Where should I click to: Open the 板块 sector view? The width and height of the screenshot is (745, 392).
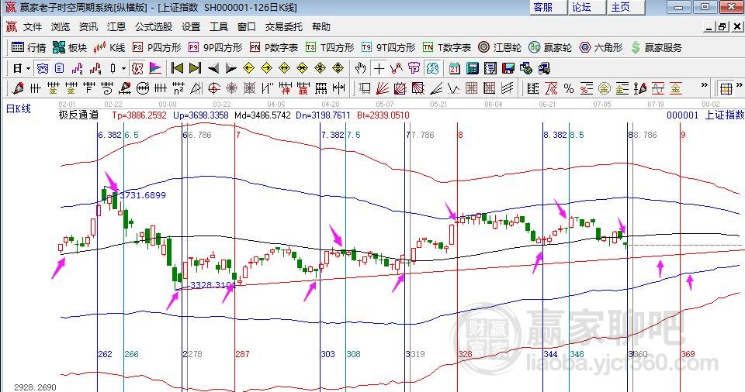click(70, 47)
